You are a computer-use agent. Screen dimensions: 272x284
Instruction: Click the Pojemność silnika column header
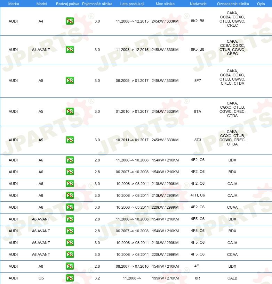pos(97,4)
